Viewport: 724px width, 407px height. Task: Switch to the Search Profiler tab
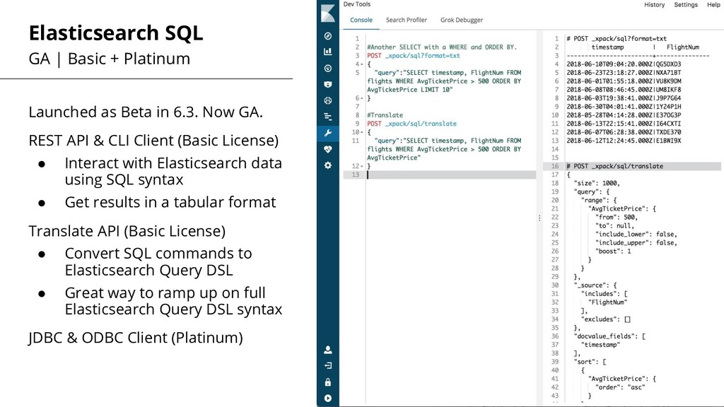coord(407,20)
